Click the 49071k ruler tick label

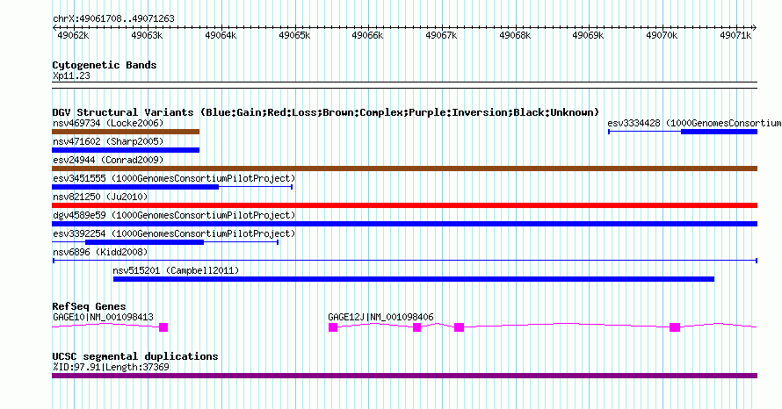735,35
